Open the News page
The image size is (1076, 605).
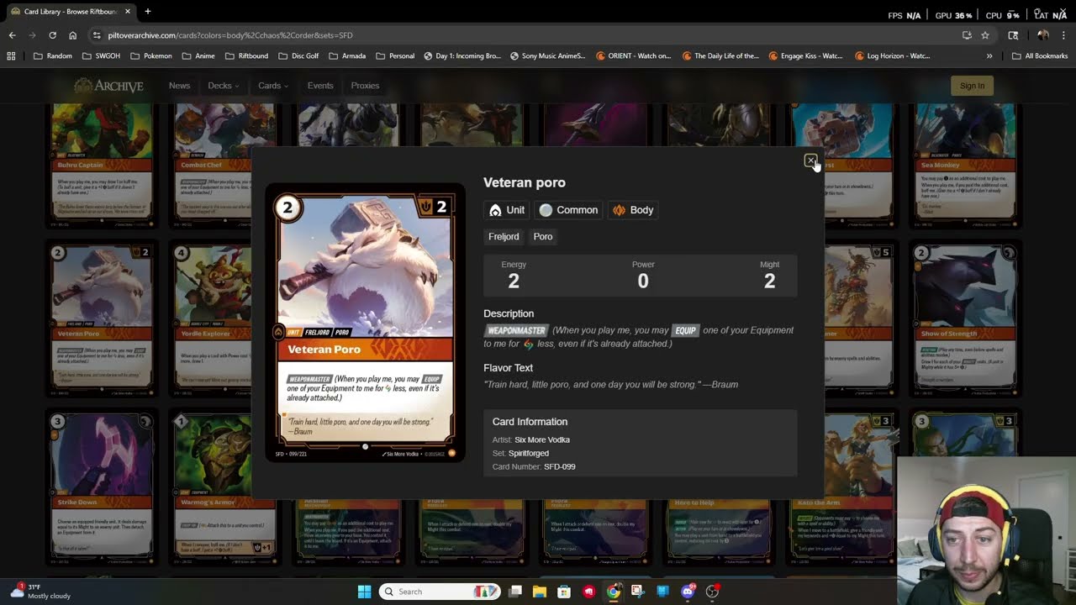[x=179, y=86]
